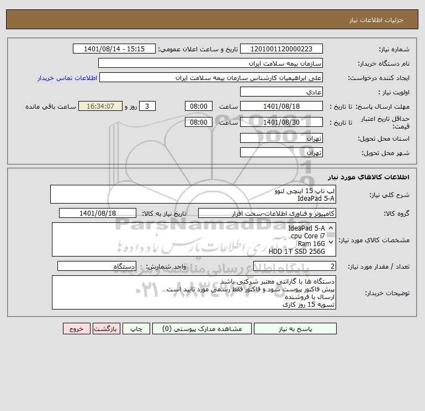Click the request number field 1201001120000223
425x411 pixels.
point(281,49)
